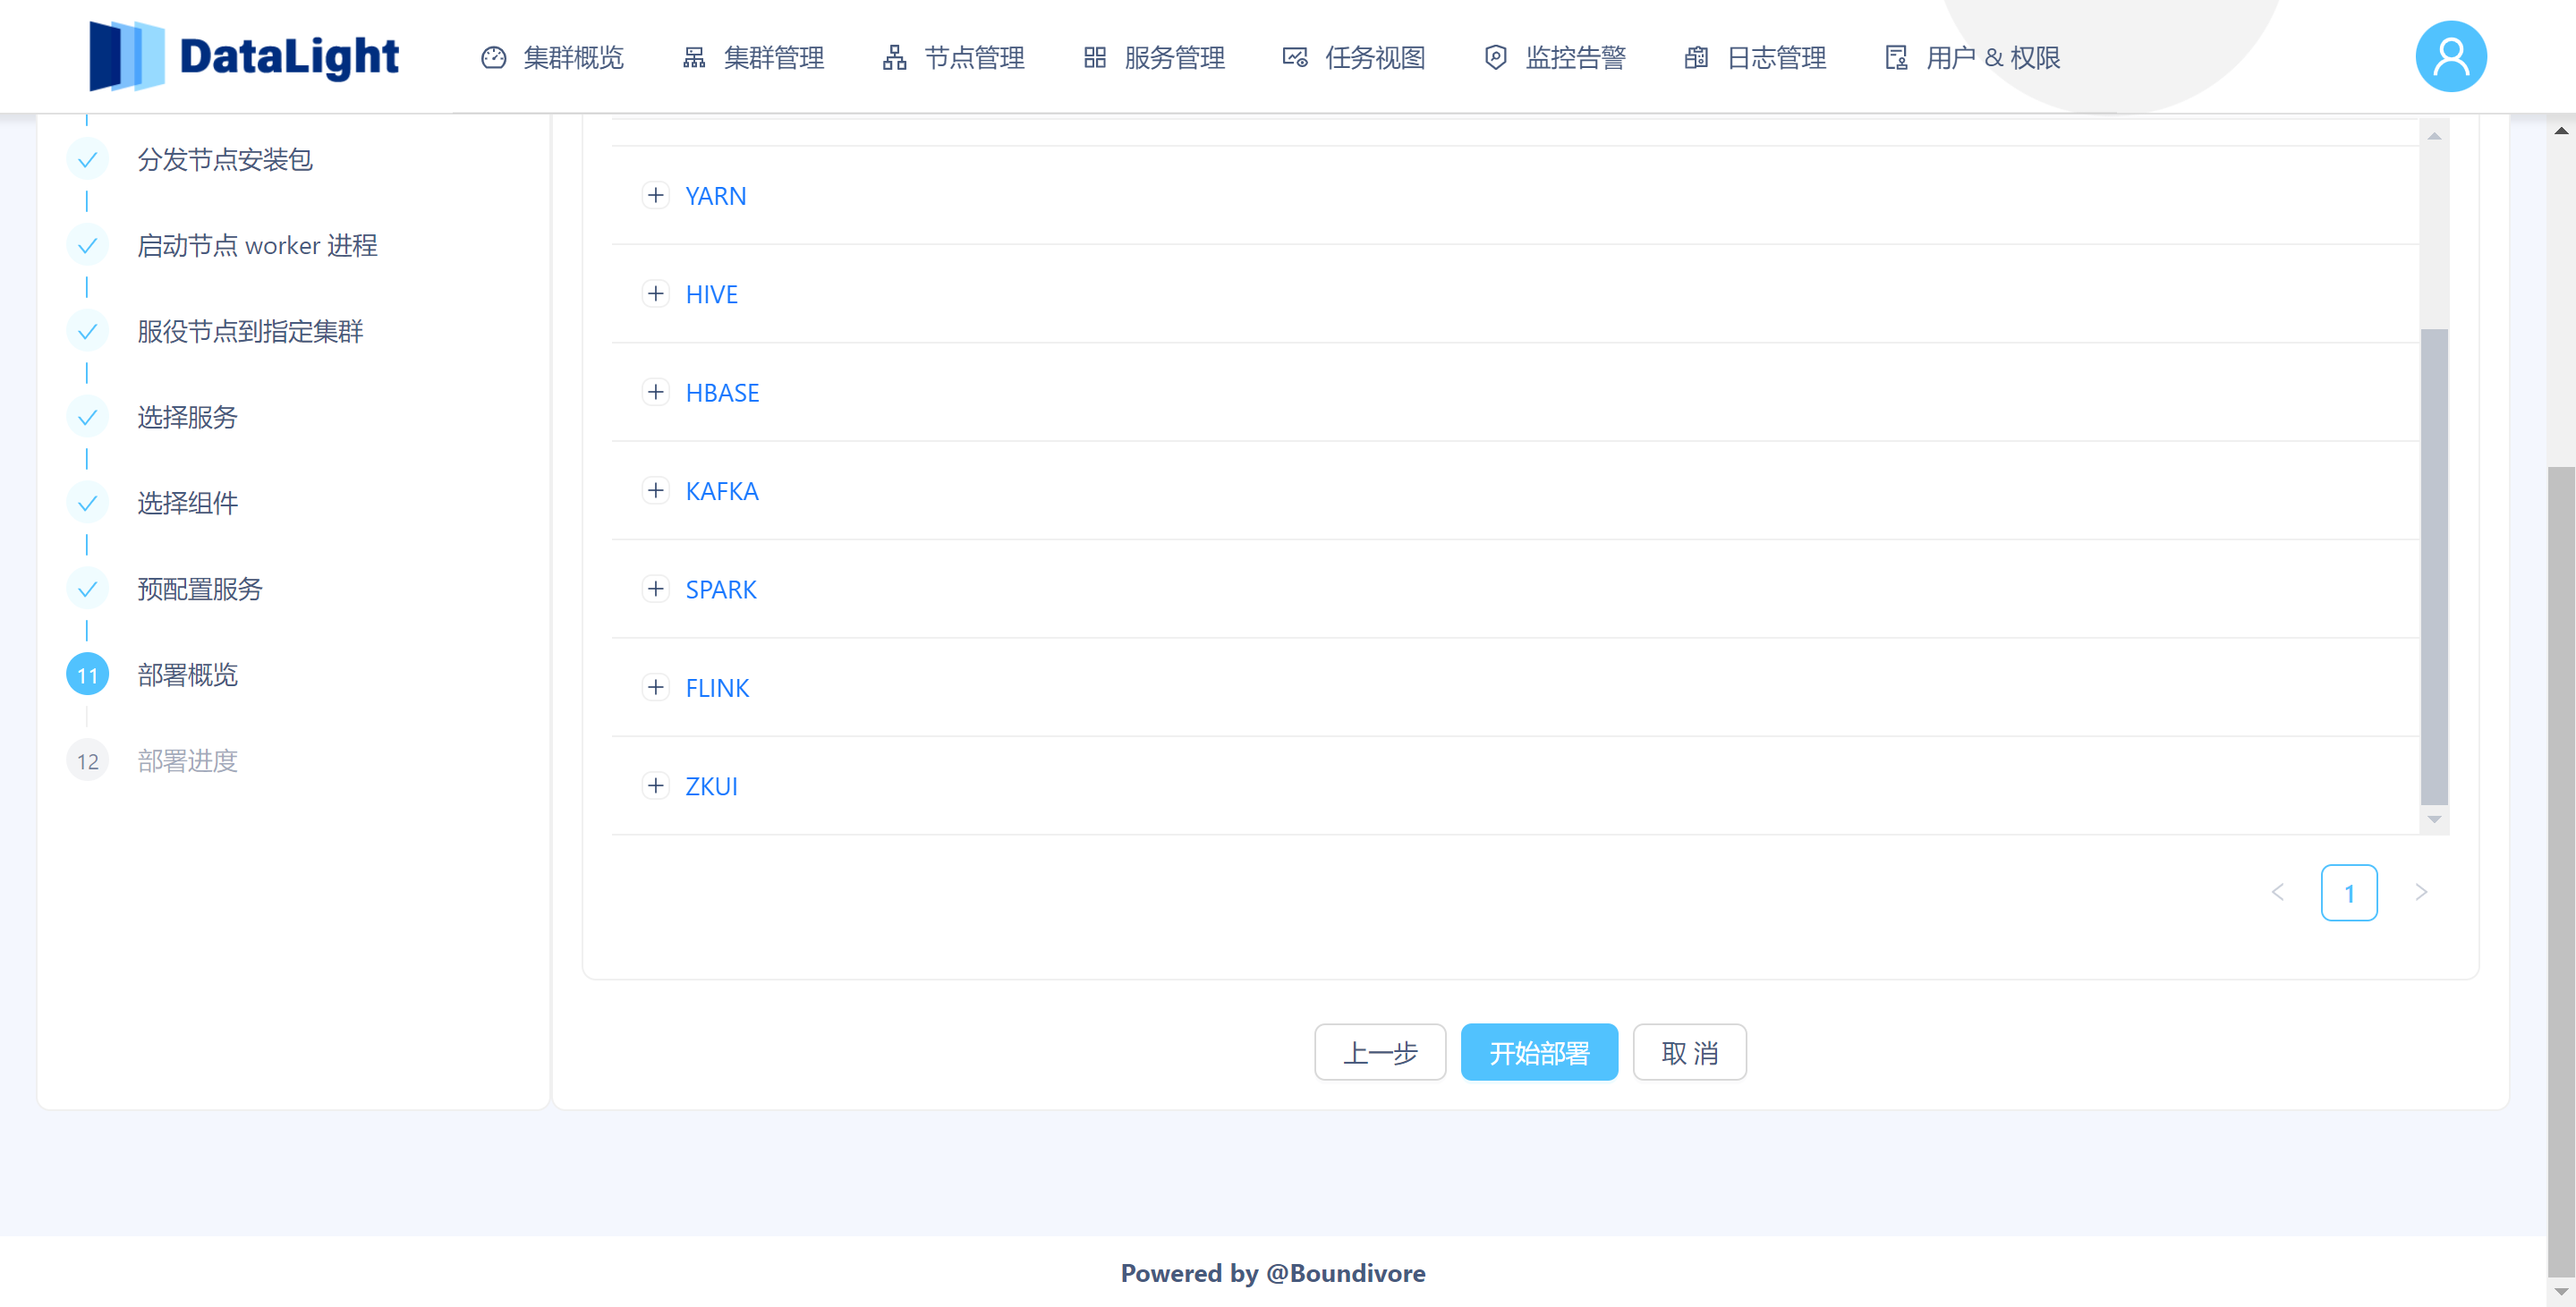Click the KAFKA service name

point(722,491)
